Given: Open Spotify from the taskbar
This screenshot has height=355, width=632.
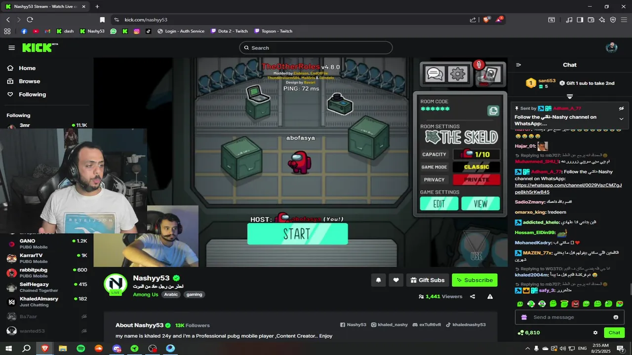Looking at the screenshot, I should pyautogui.click(x=80, y=348).
